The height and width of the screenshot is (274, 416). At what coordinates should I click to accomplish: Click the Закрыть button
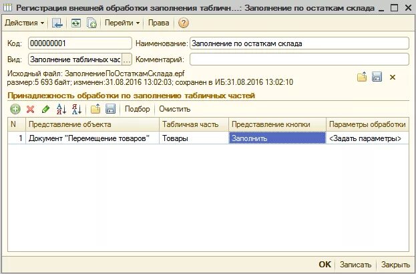point(395,265)
